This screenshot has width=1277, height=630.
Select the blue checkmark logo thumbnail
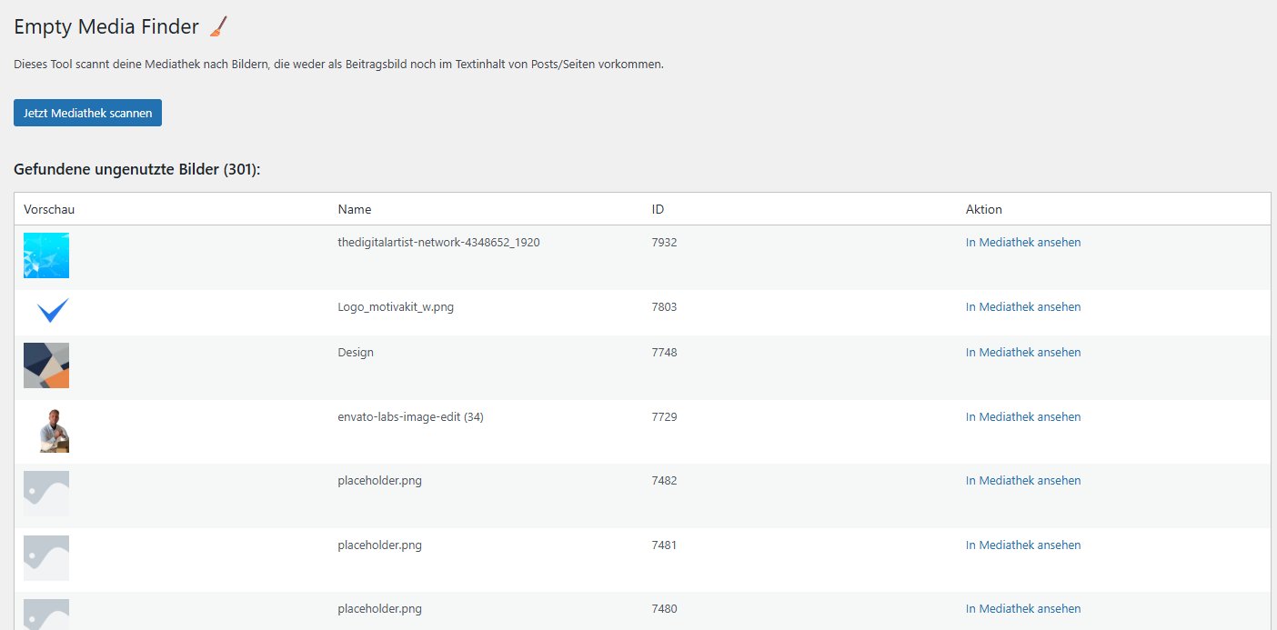click(x=52, y=311)
